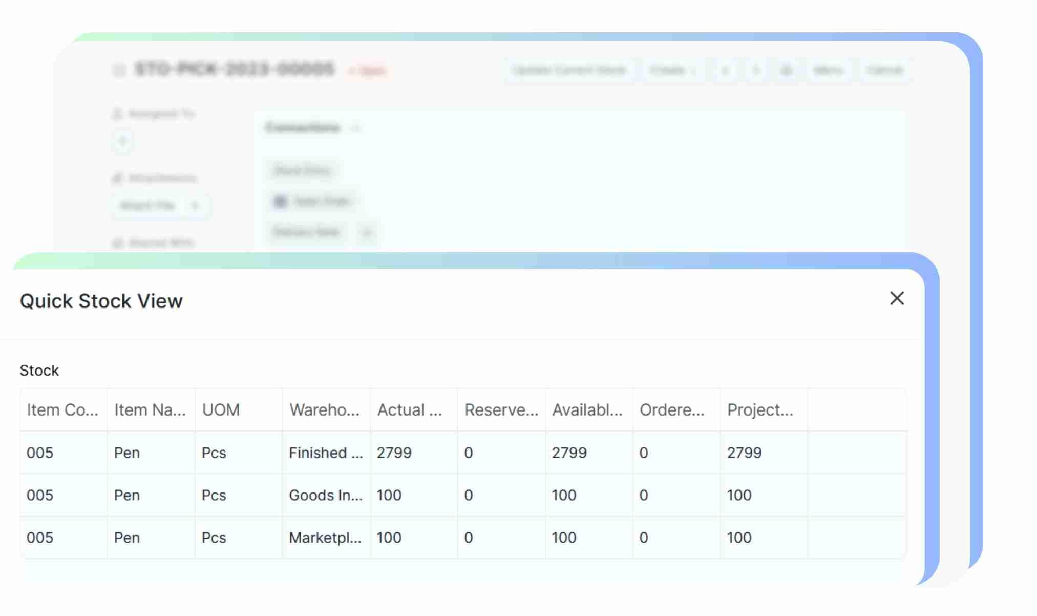Open the Stock Entry connection link
This screenshot has width=1037, height=616.
coord(302,170)
